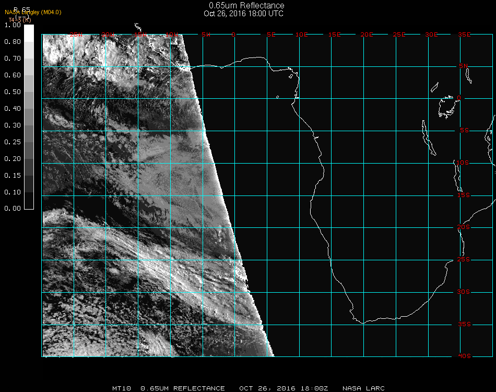The height and width of the screenshot is (392, 496).
Task: Click the 25W longitude label
Action: (x=76, y=34)
